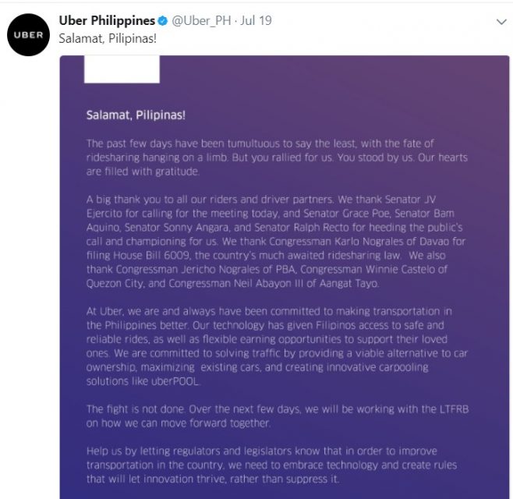Click the paragraph starting 'The past few days'
The height and width of the screenshot is (499, 513).
click(x=277, y=157)
